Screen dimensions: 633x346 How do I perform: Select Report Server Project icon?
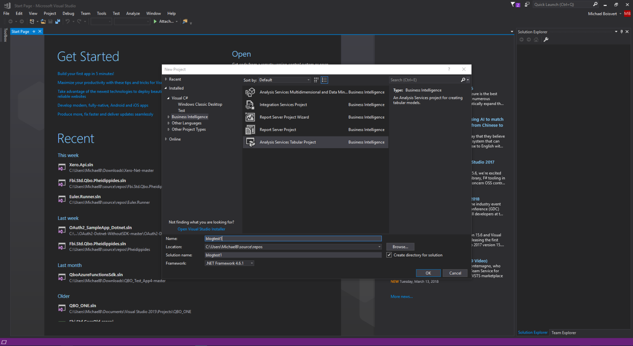coord(250,130)
